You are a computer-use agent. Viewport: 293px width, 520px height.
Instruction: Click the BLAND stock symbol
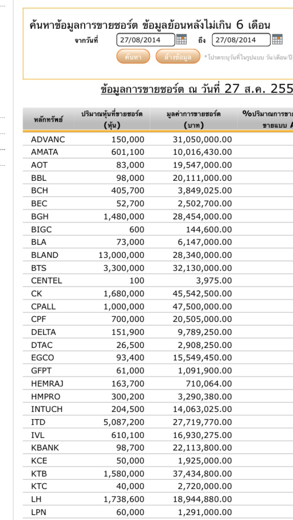coord(45,255)
